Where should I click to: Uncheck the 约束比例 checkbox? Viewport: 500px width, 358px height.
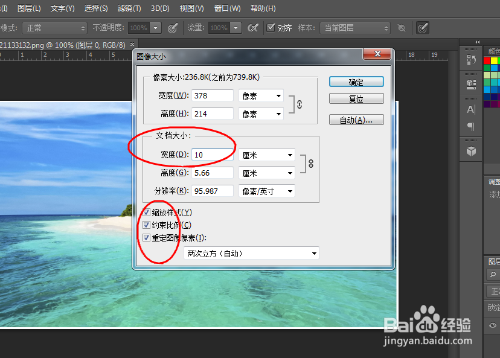point(146,225)
